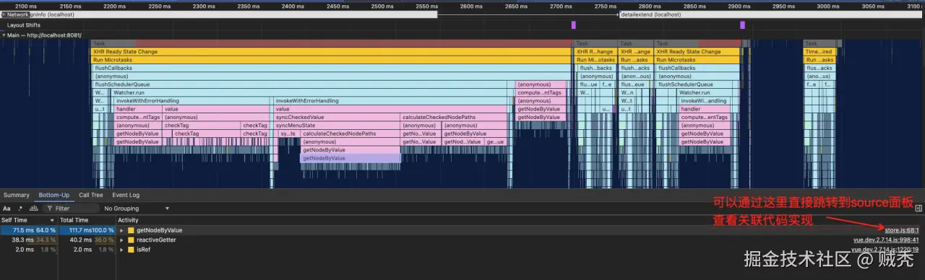Click the second purple layout shift marker
Viewport: 925px width, 280px height.
click(742, 25)
